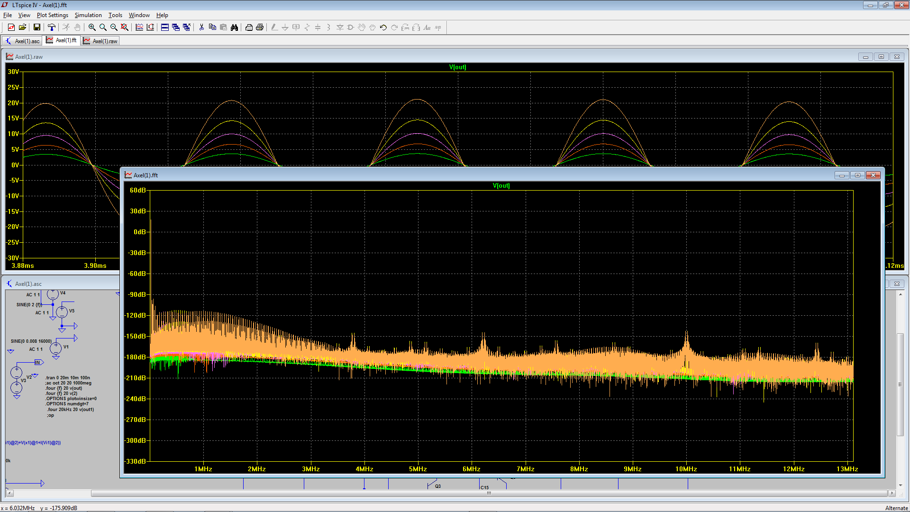Click the Zoom to Fit icon
910x512 pixels.
pyautogui.click(x=125, y=27)
